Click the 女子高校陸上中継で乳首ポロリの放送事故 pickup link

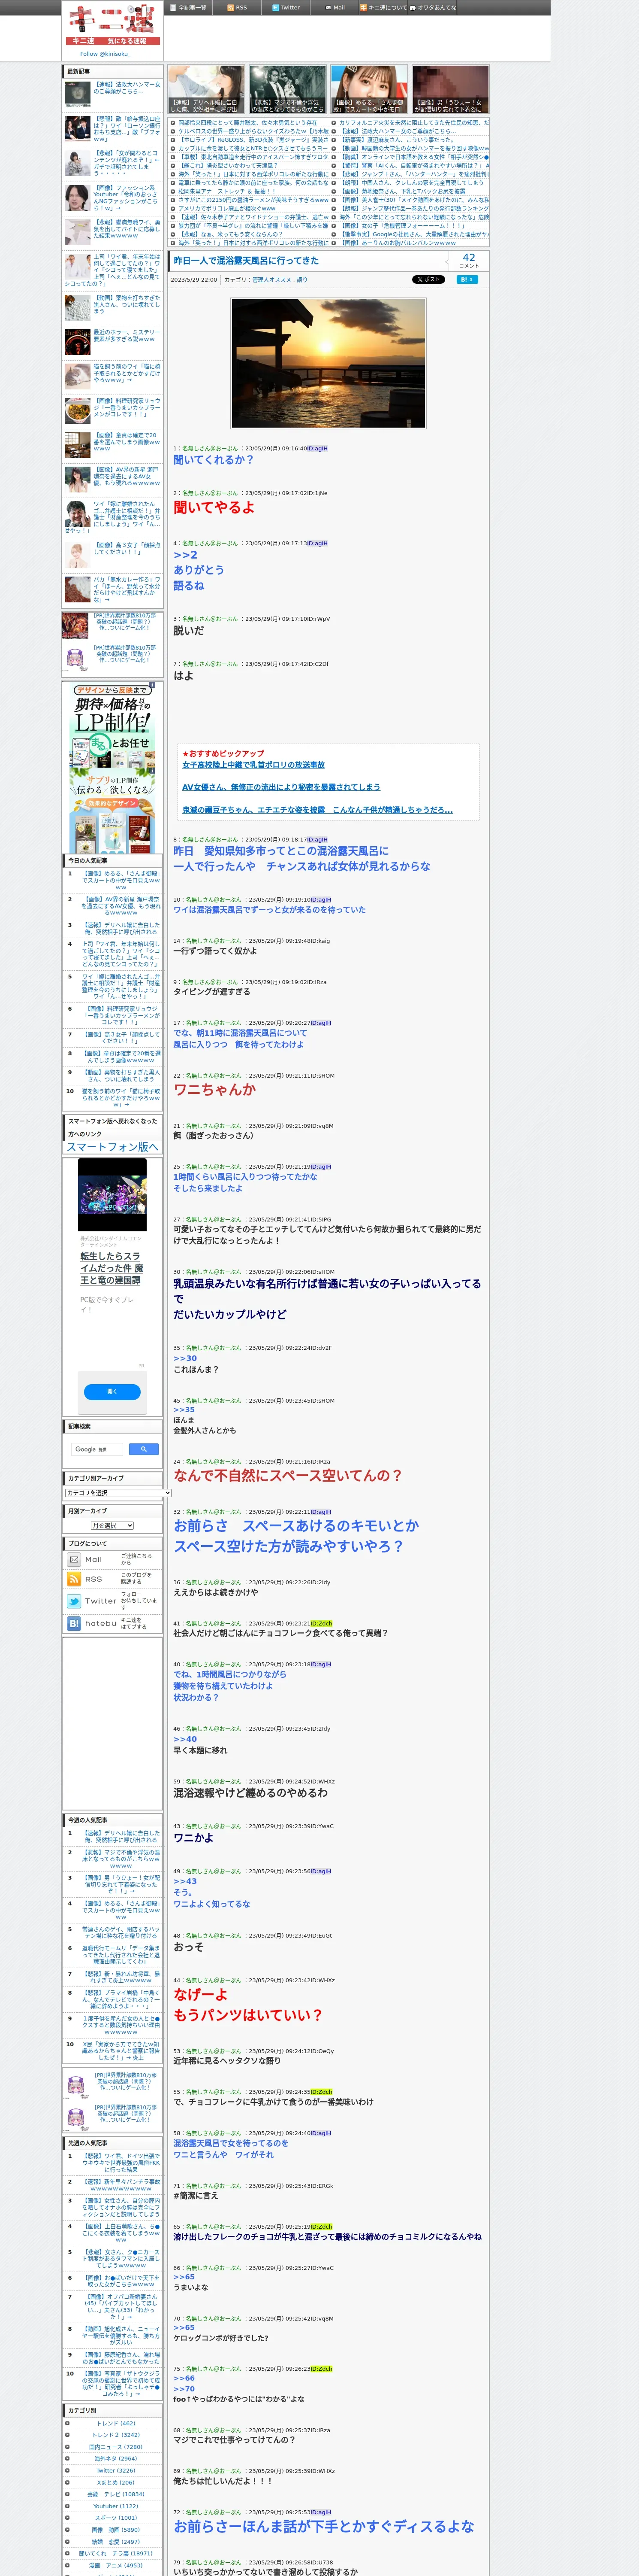(x=253, y=765)
